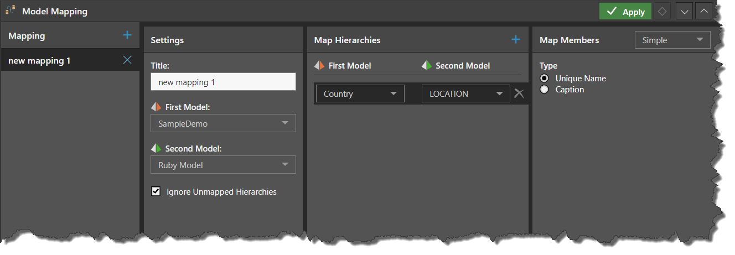Image resolution: width=735 pixels, height=255 pixels.
Task: Click the diamond icon beside Apply
Action: click(661, 12)
